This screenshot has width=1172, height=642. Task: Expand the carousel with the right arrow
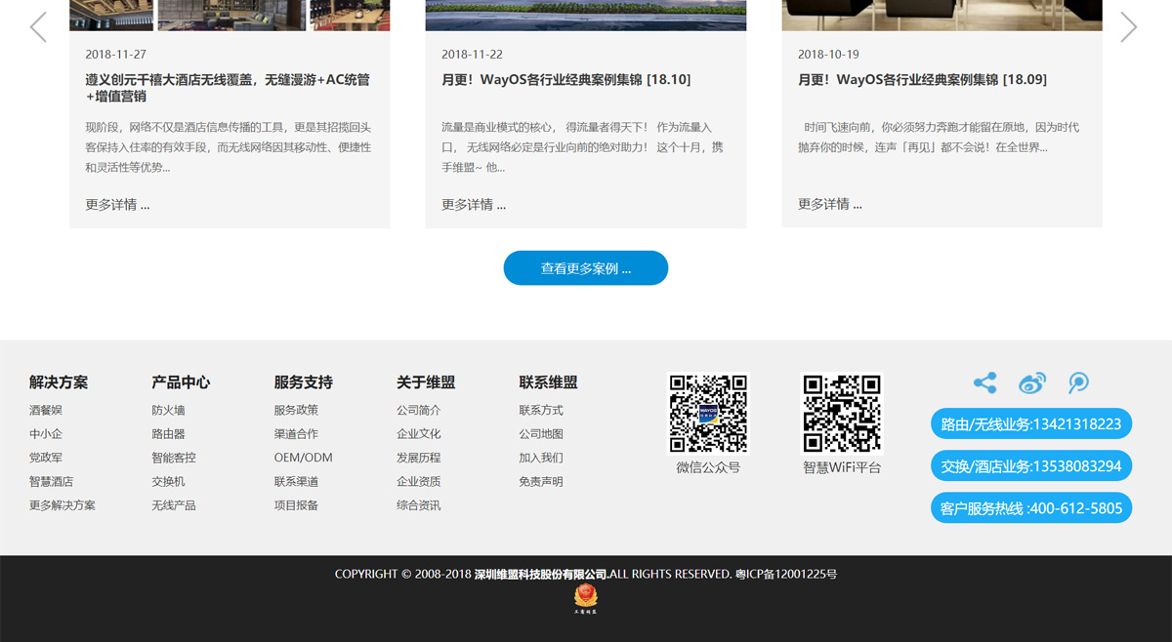point(1130,26)
